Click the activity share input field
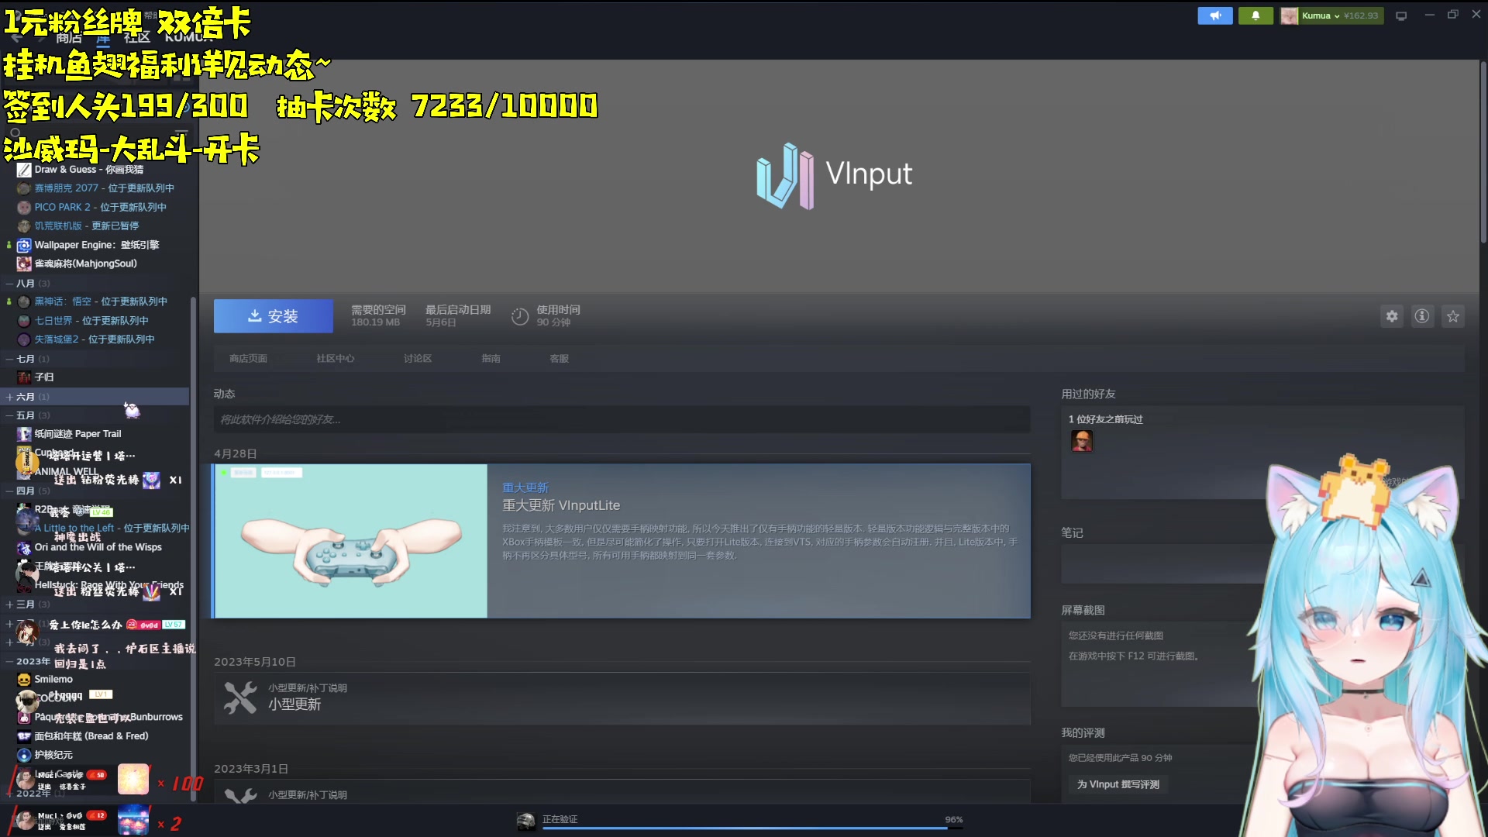Screen dimensions: 1488x837 pos(622,419)
